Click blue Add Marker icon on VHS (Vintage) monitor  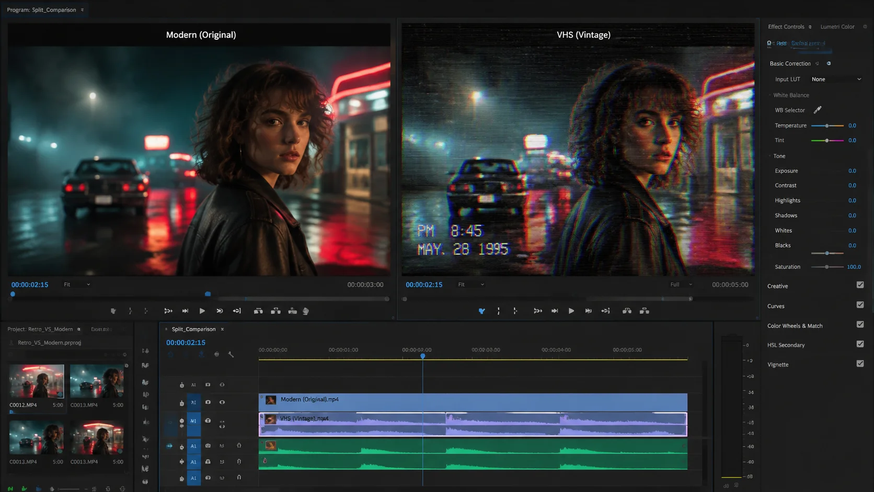[x=481, y=311]
